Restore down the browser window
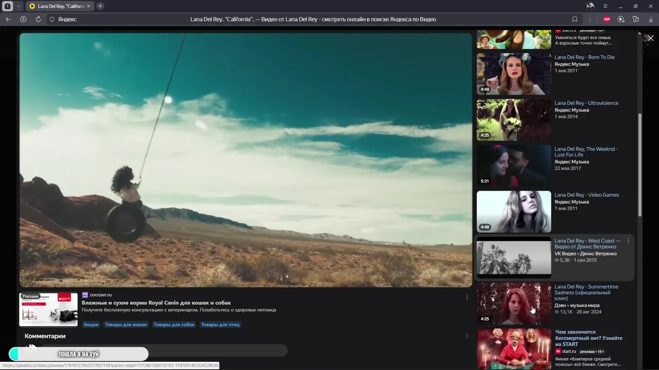Image resolution: width=659 pixels, height=370 pixels. pyautogui.click(x=635, y=6)
